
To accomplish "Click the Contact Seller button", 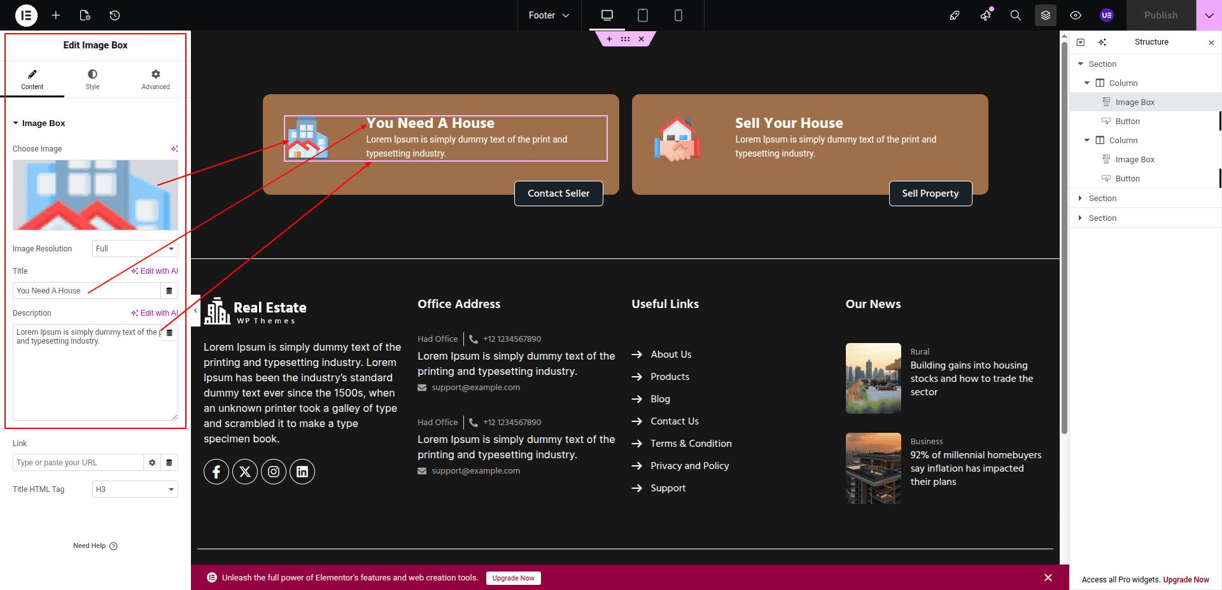I will tap(558, 193).
